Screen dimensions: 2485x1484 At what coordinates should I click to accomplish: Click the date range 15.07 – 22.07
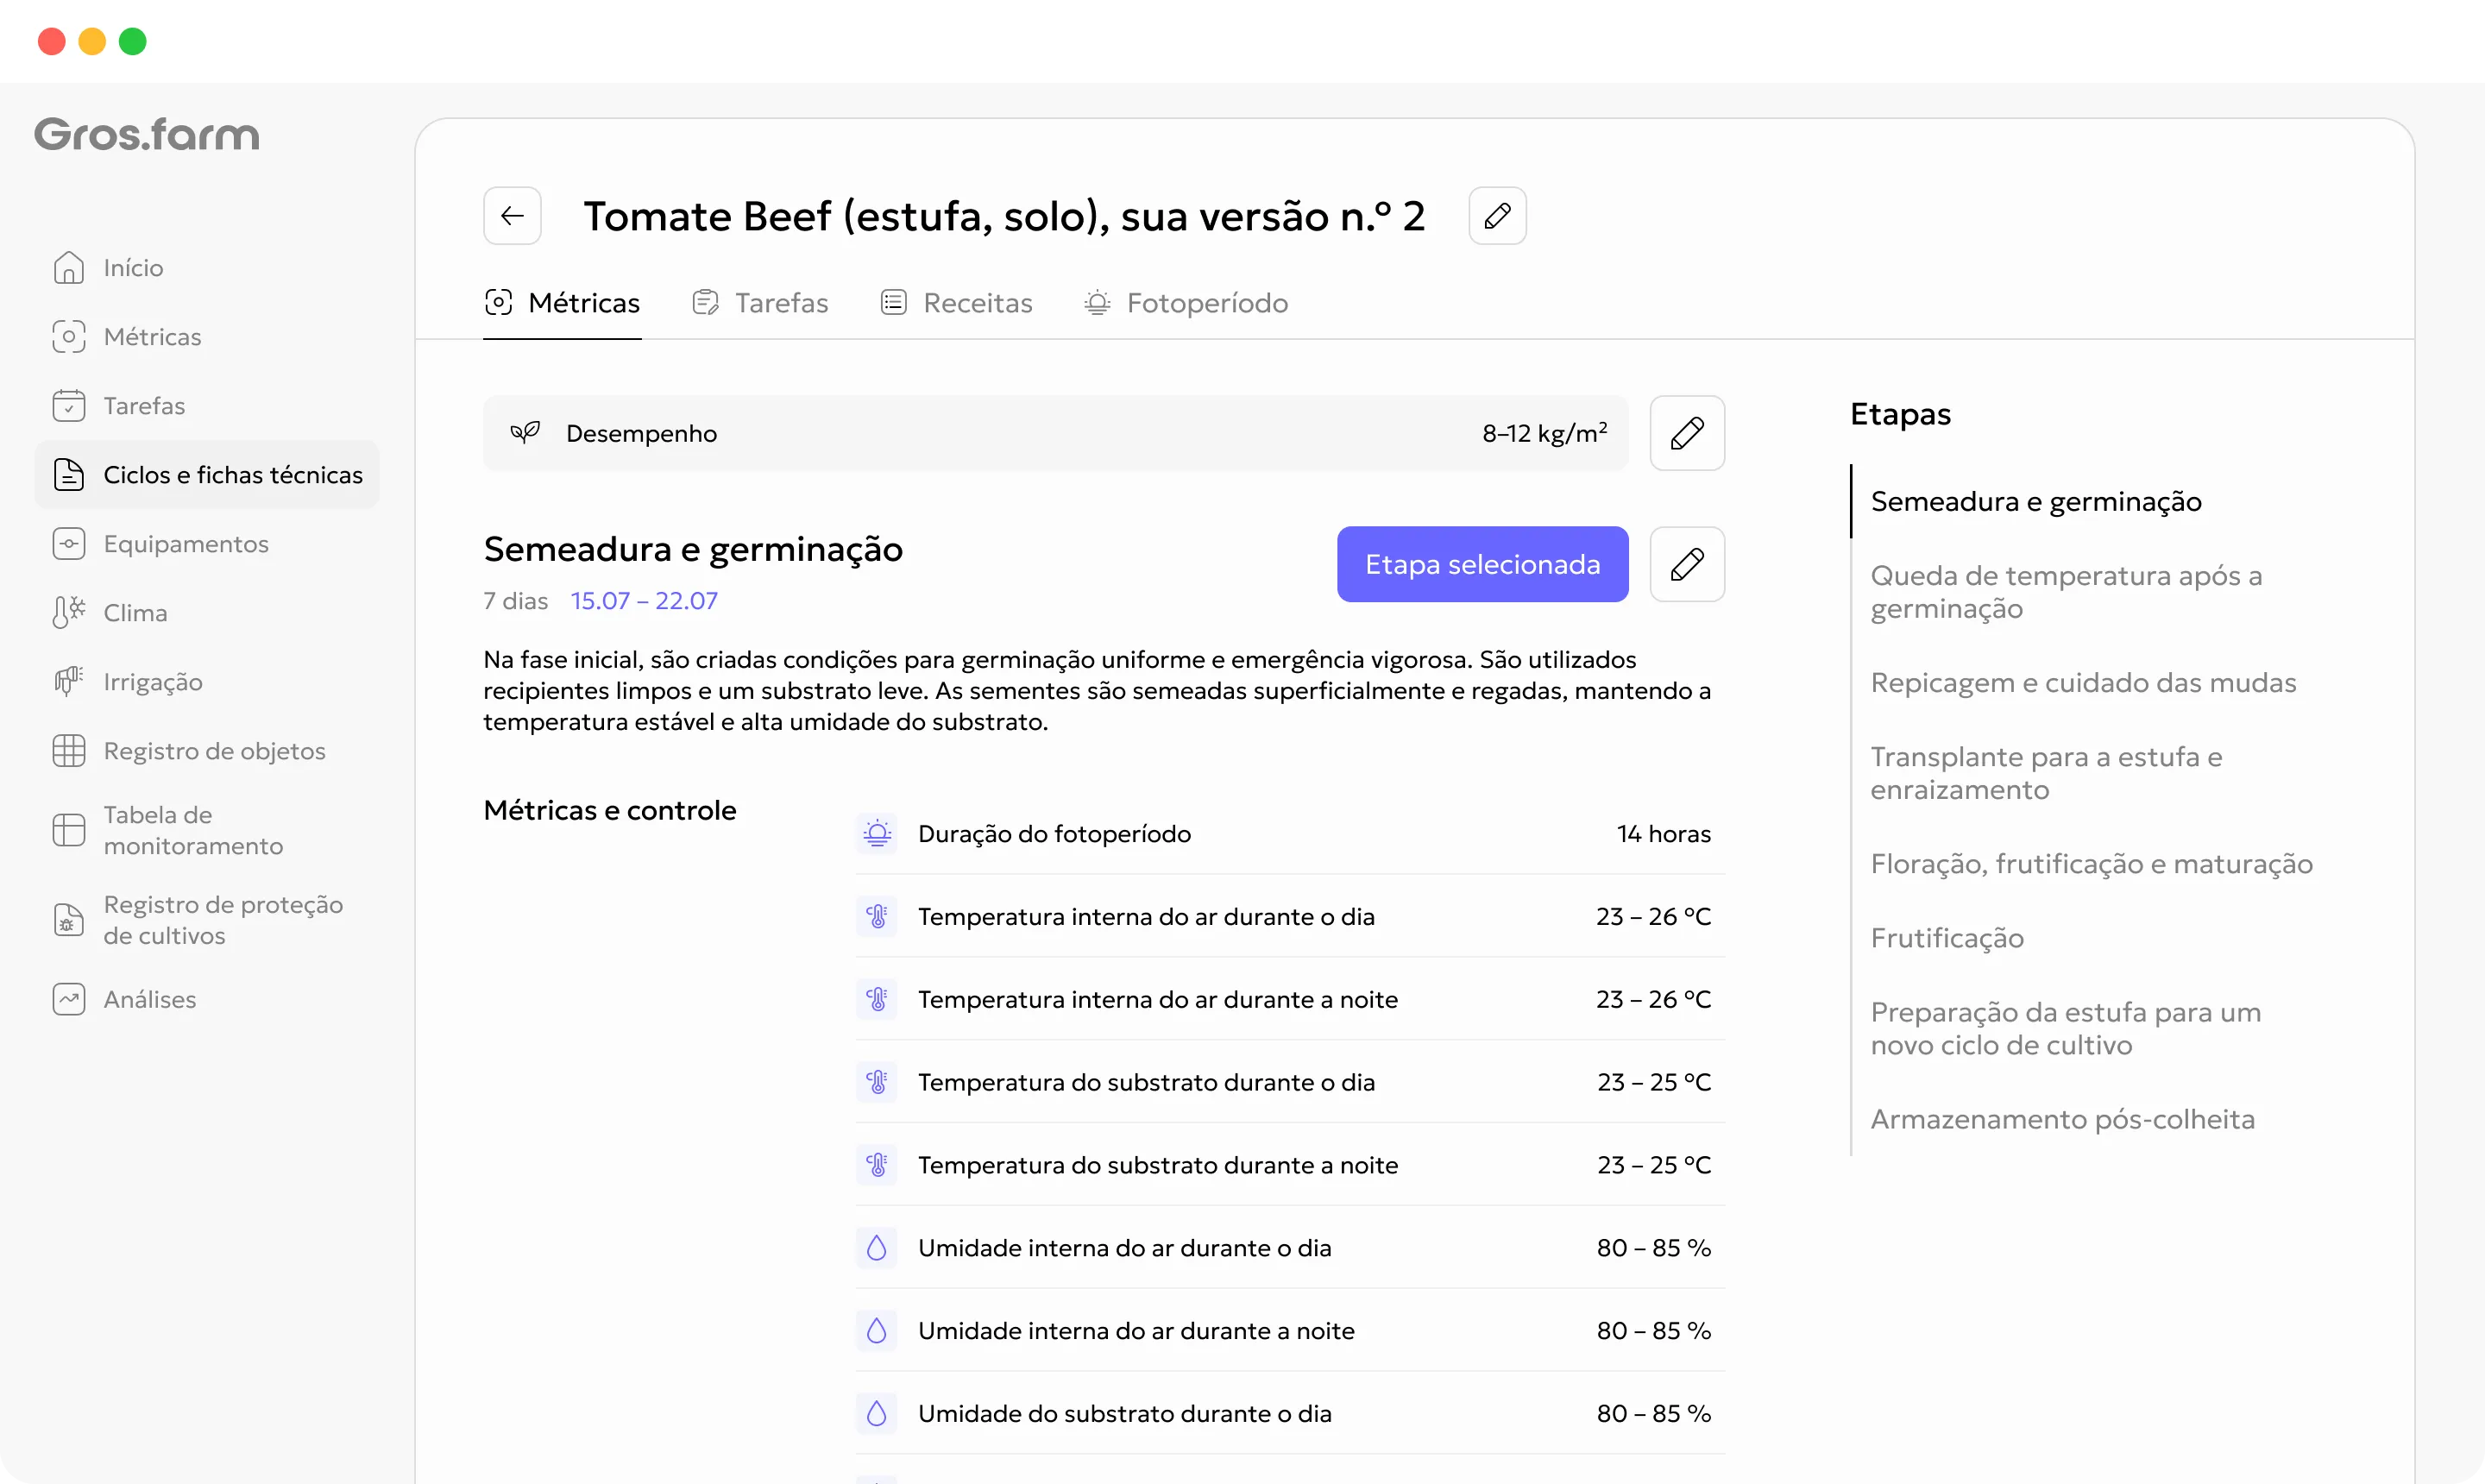[644, 601]
